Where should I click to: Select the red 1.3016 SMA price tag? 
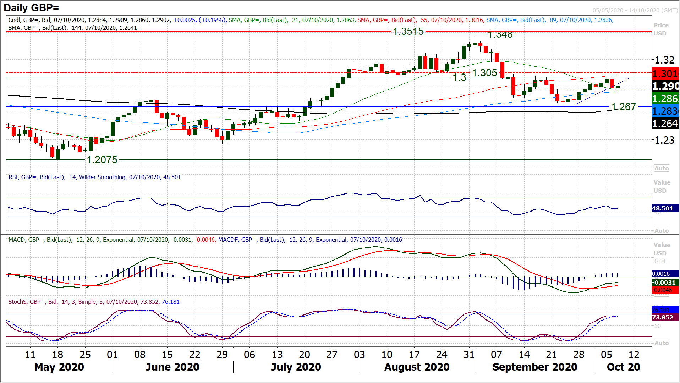pyautogui.click(x=665, y=74)
